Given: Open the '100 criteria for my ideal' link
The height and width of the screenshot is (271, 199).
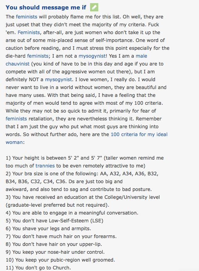Looking at the screenshot, I should pos(139,135).
